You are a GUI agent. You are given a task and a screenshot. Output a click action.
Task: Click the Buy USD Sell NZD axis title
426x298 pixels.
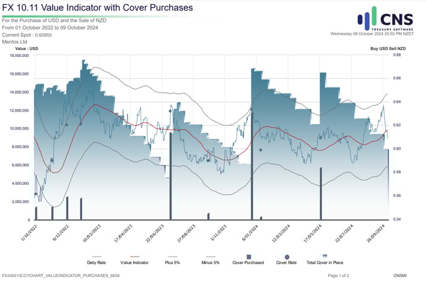[x=388, y=48]
